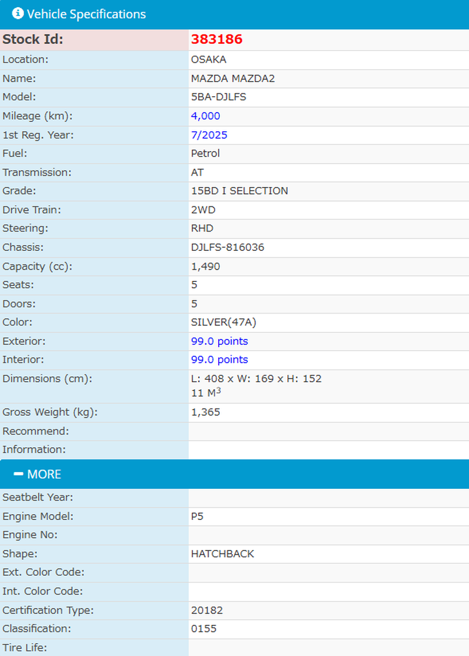Screen dimensions: 469x656
Task: Click the drive train value 2WD
Action: [x=203, y=210]
